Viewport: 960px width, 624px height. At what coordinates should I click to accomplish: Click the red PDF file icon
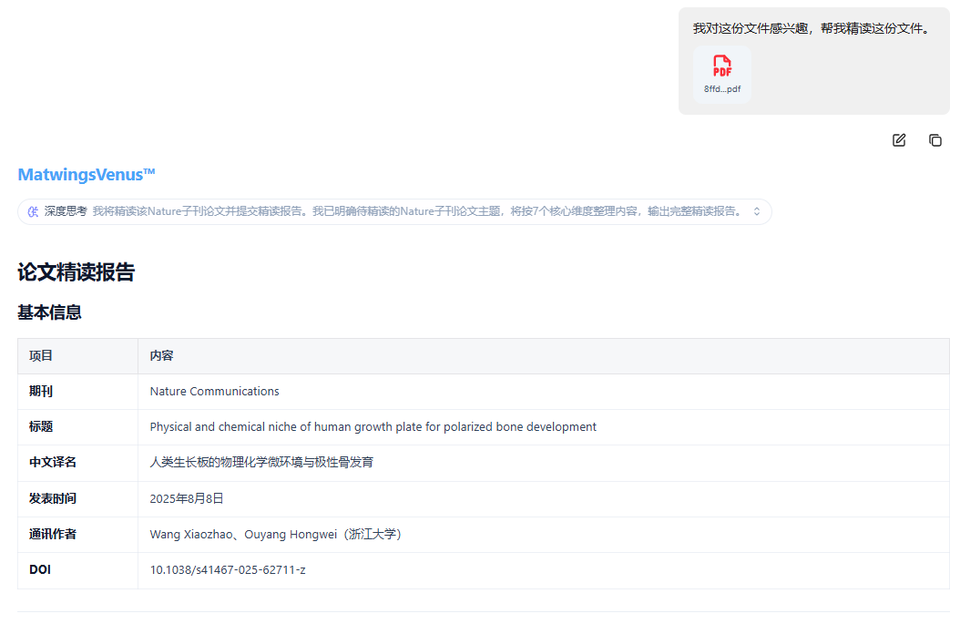coord(722,66)
